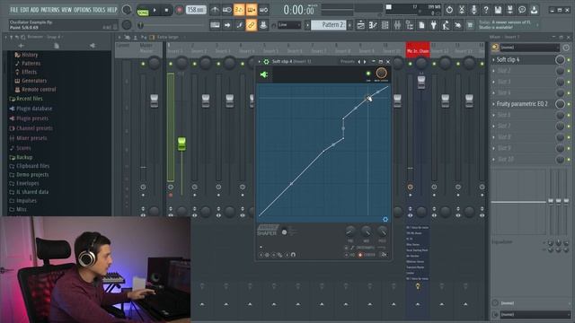
Task: Open the Impulses folder in browser
Action: click(26, 201)
